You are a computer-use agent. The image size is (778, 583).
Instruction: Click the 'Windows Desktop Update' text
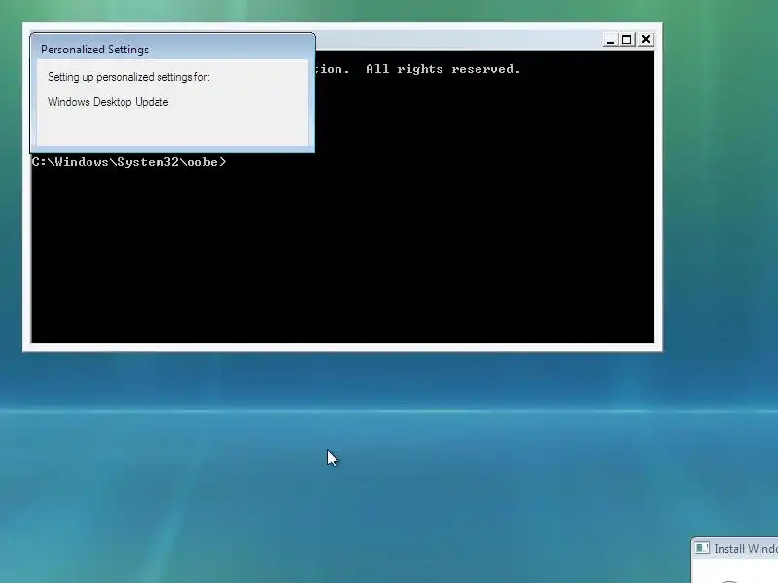pos(108,102)
